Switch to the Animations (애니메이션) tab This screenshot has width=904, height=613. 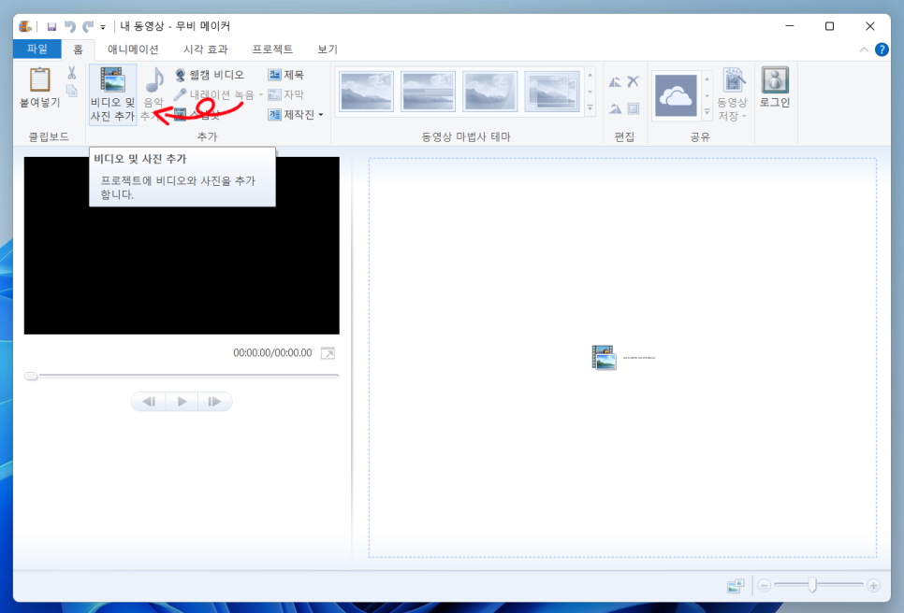[133, 50]
